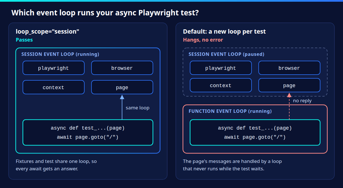Select the playwright box in the paused session loop
Screen dimensions: 343x188
tap(221, 68)
